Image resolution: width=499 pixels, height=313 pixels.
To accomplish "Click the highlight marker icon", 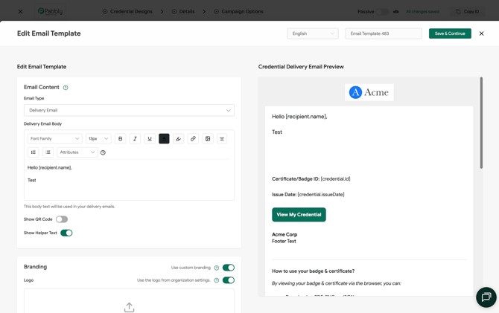I will point(179,138).
